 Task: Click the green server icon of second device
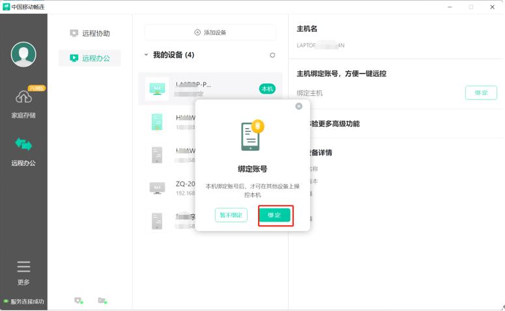point(156,122)
